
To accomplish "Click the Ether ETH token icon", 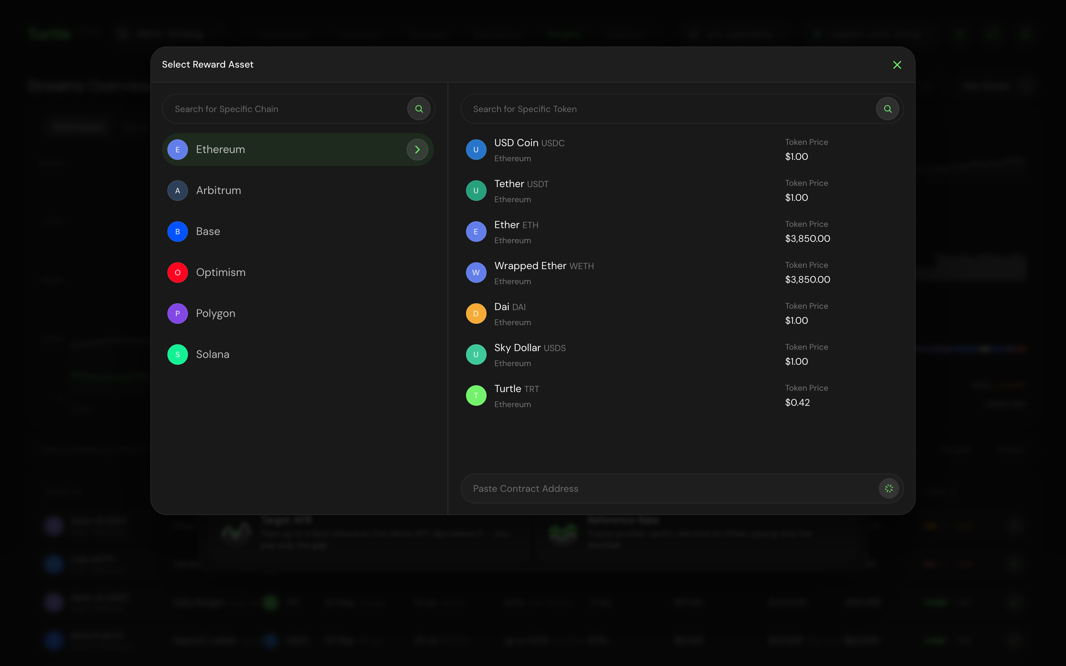I will [476, 232].
